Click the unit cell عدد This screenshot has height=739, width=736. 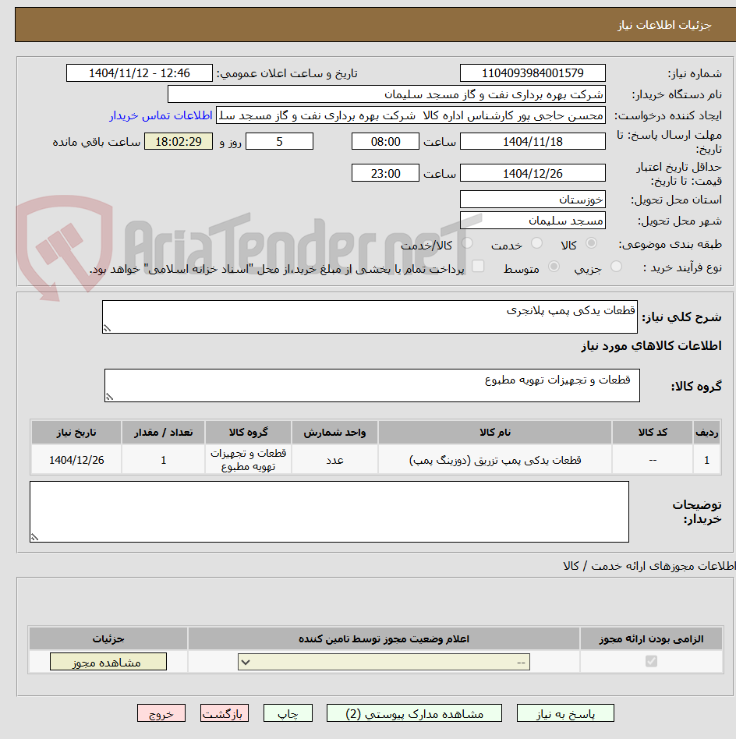coord(334,460)
